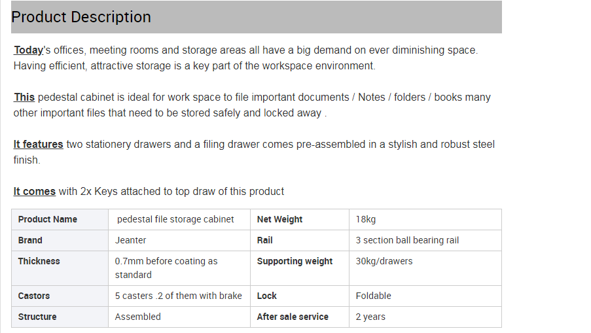
Task: Click the underlined word Today
Action: coord(29,50)
